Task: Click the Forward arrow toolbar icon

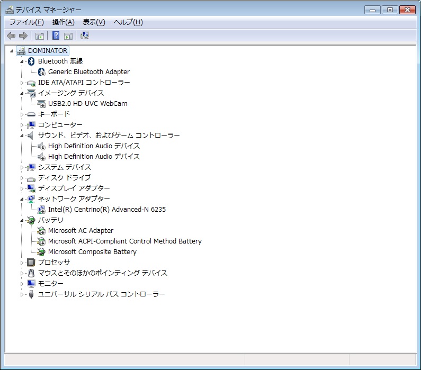Action: coord(23,35)
